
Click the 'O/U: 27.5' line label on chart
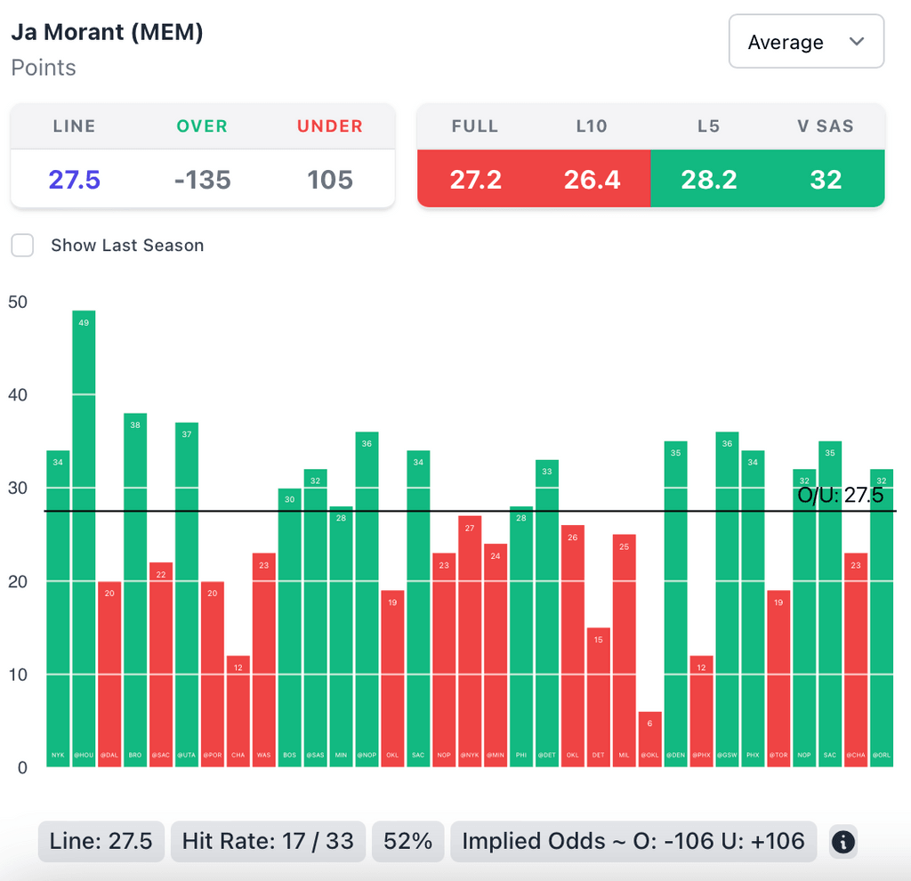coord(840,495)
